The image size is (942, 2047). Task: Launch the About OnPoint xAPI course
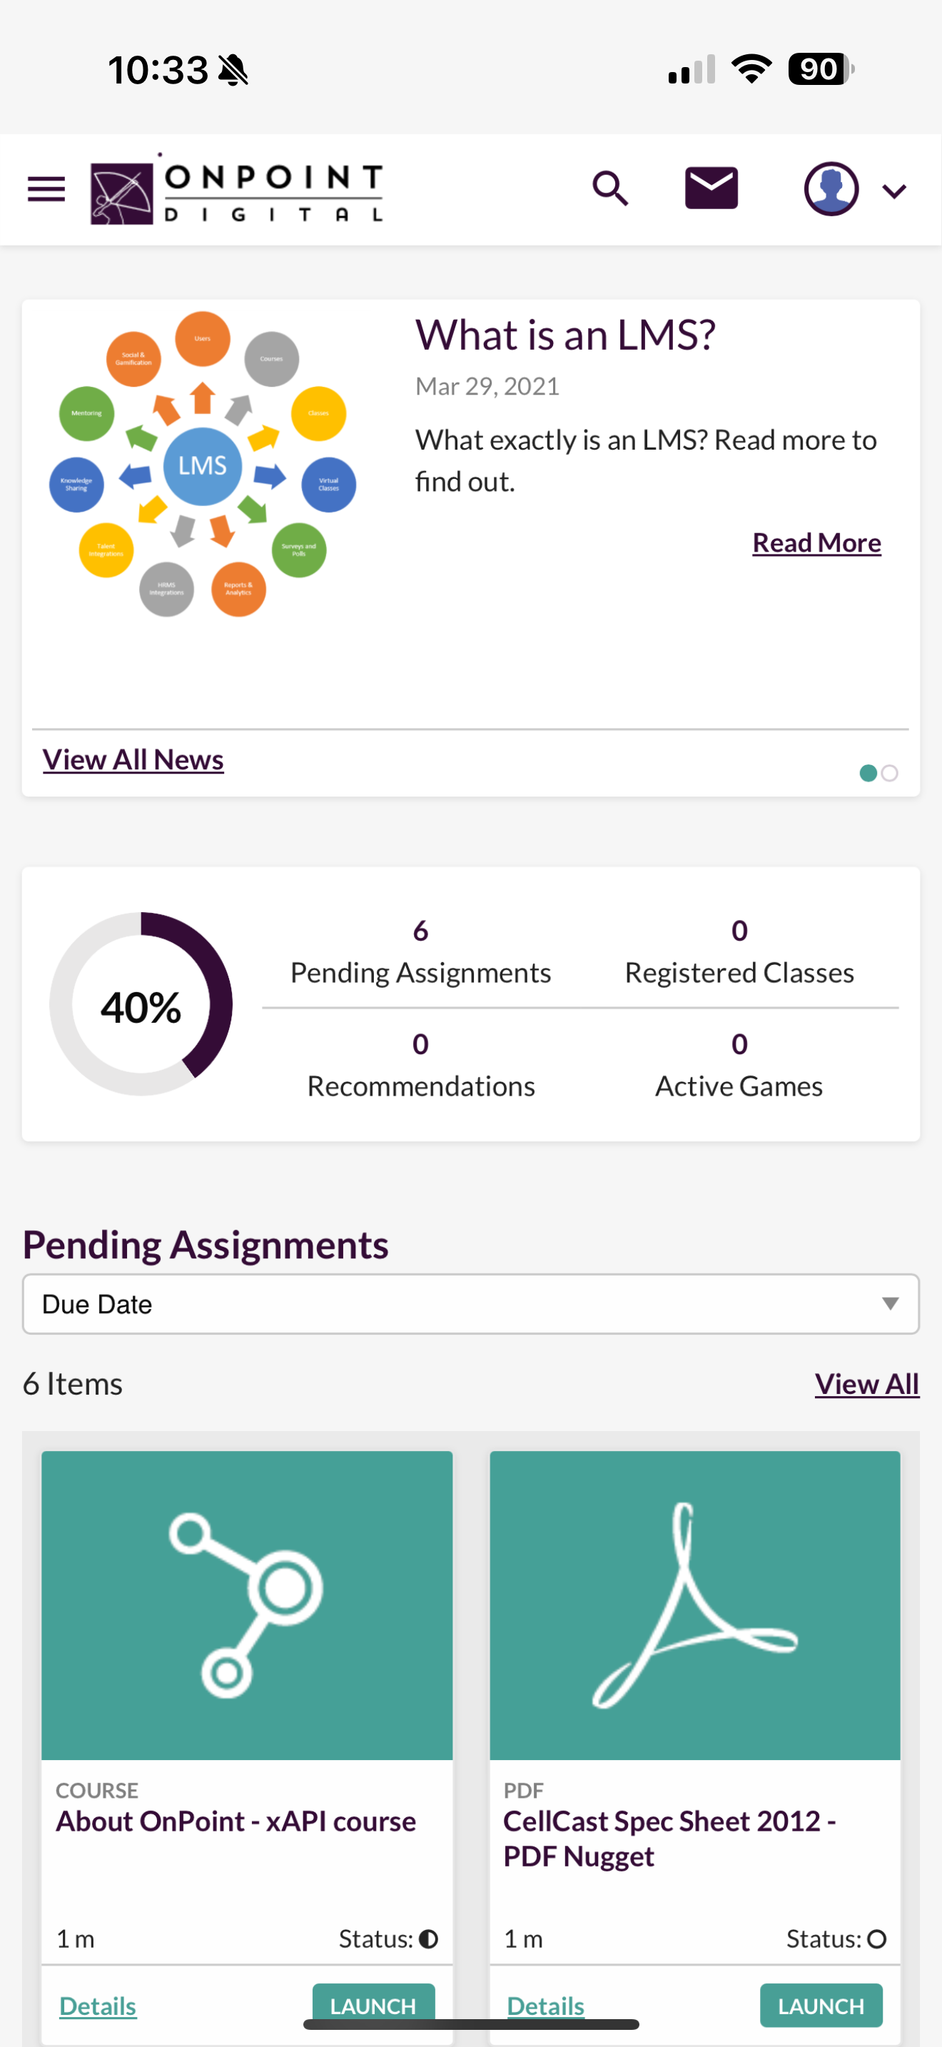[373, 2006]
